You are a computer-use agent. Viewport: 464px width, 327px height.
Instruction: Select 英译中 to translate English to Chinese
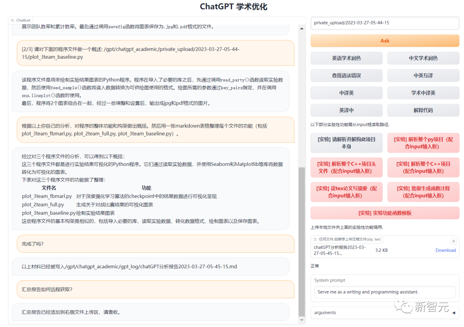click(346, 110)
